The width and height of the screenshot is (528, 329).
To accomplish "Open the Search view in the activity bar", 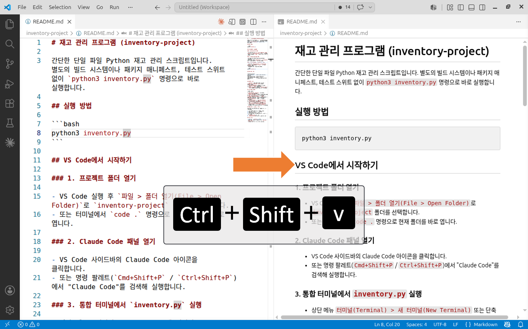I will 10,44.
